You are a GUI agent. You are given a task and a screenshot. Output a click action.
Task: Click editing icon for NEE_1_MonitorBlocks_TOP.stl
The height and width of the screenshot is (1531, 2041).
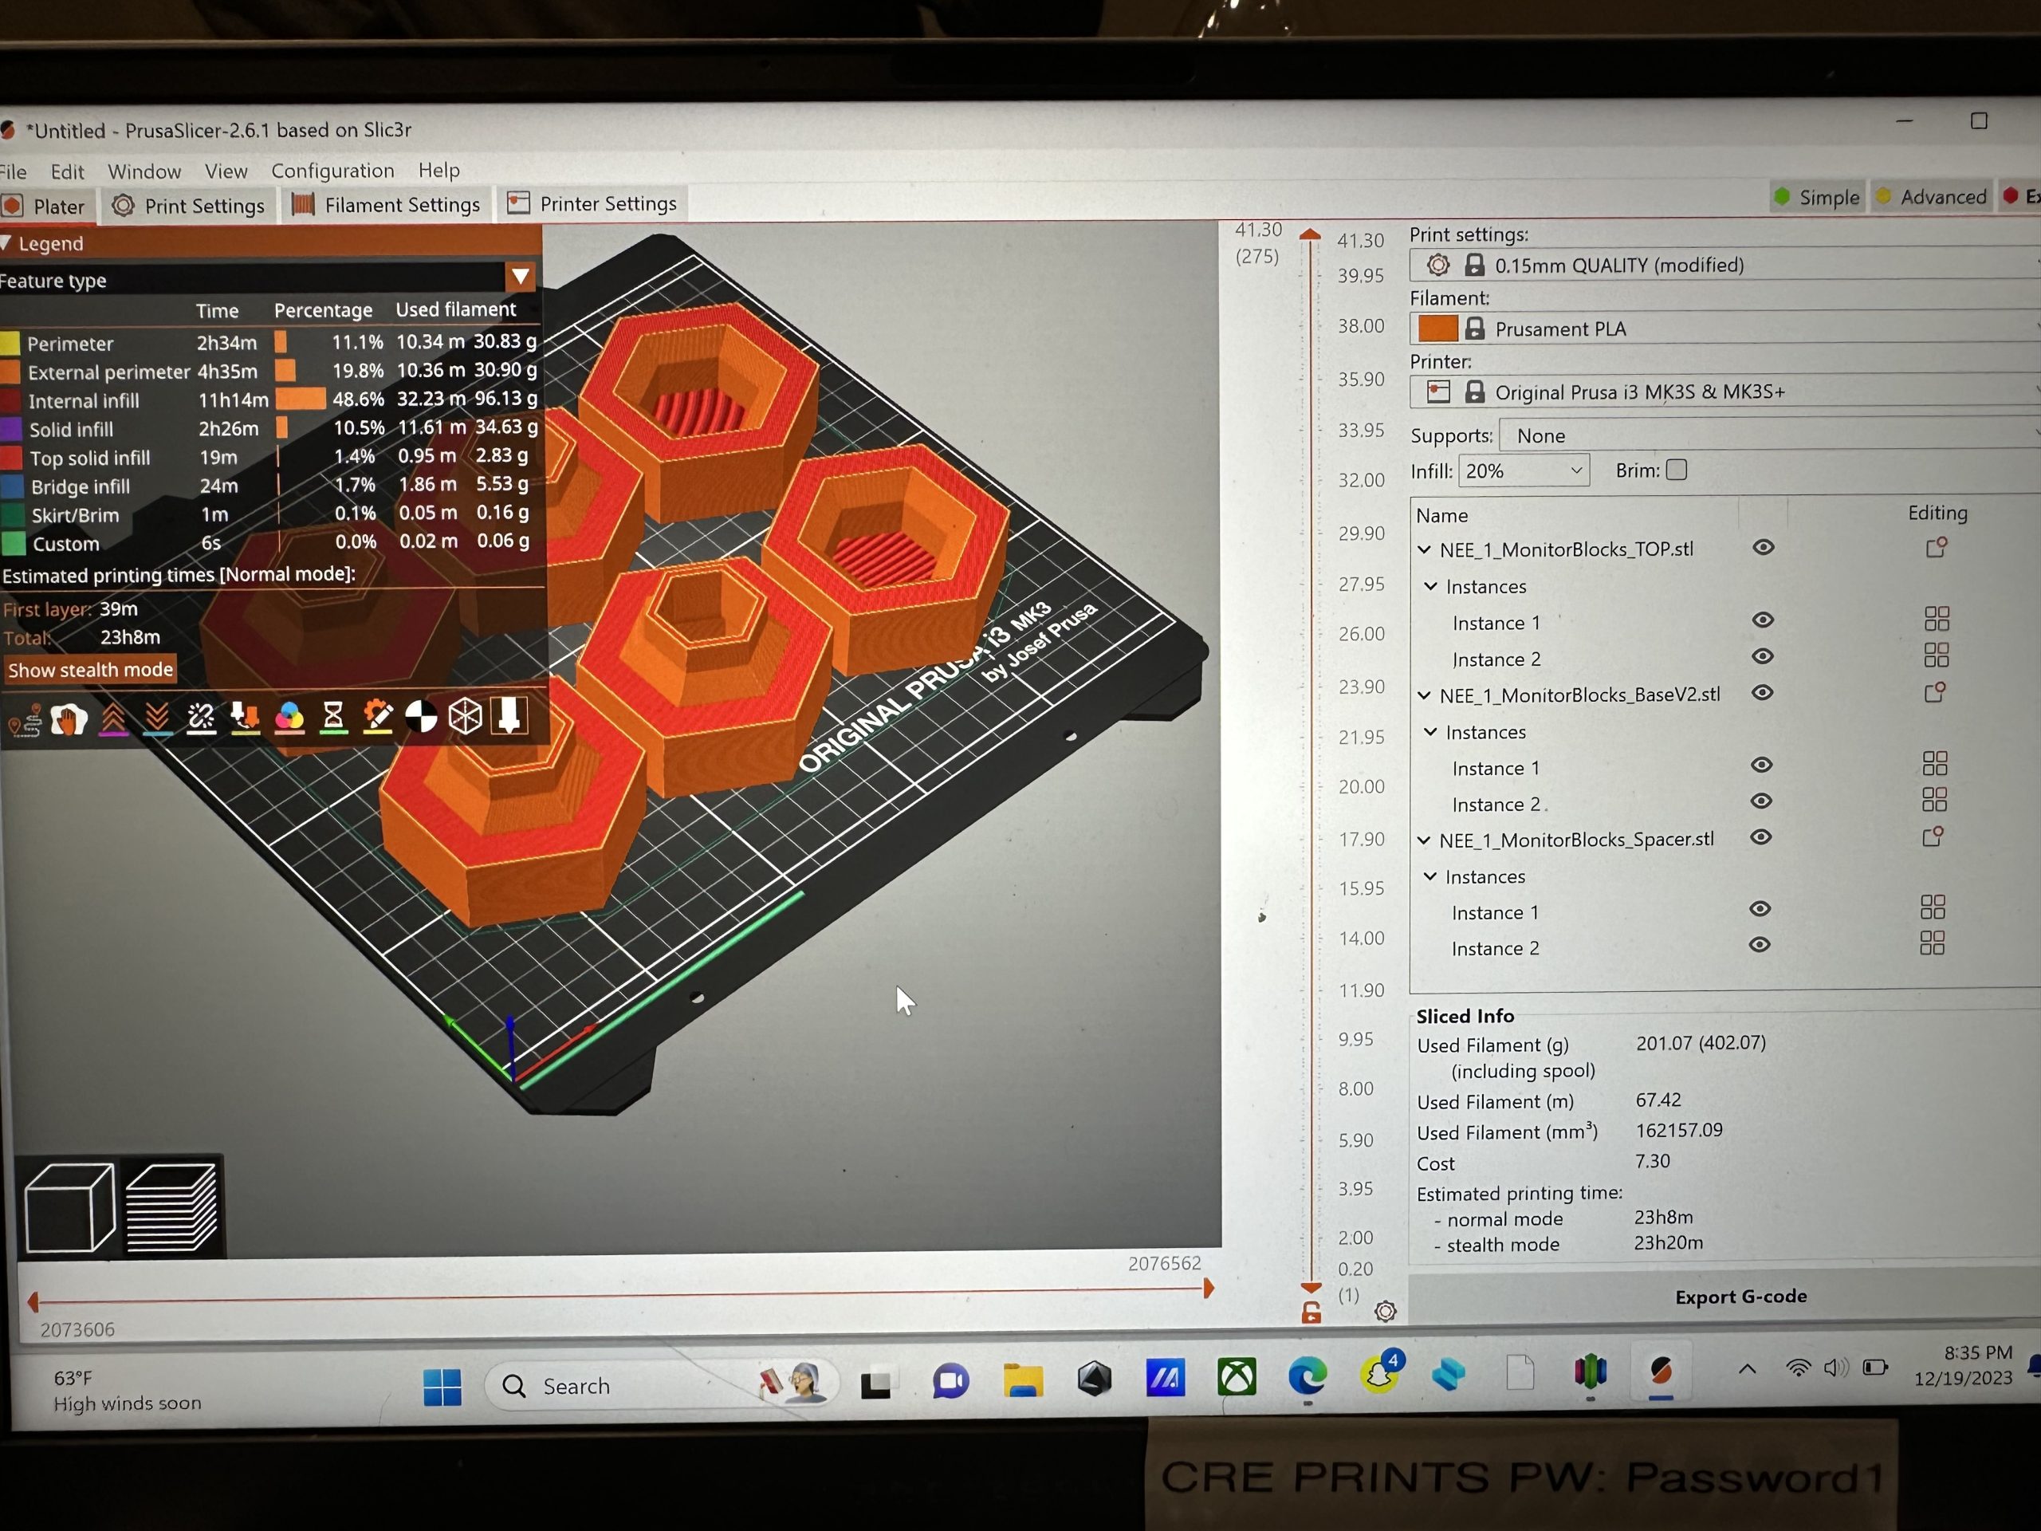tap(1937, 547)
